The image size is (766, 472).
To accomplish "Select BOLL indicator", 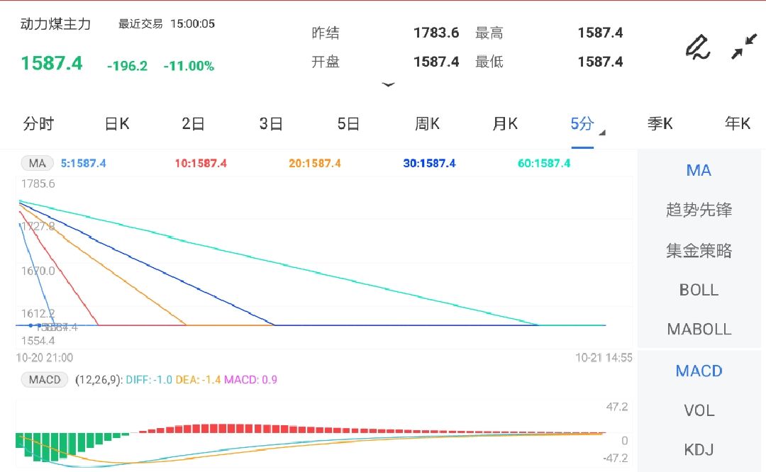I will point(699,290).
